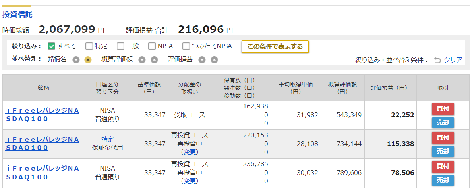Click the 投資信託 section heading
The image size is (472, 192).
[17, 15]
